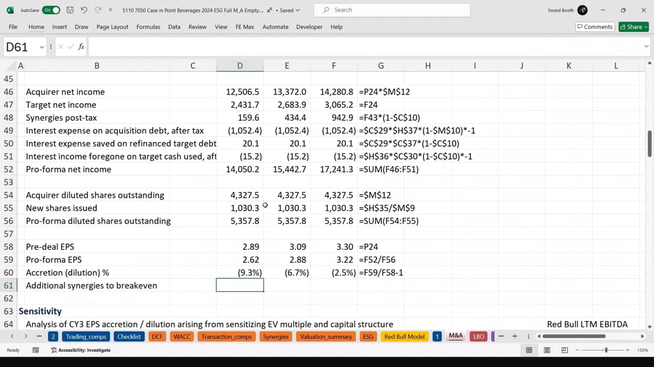The image size is (654, 367).
Task: Click the Sound Booth account avatar
Action: click(x=583, y=10)
